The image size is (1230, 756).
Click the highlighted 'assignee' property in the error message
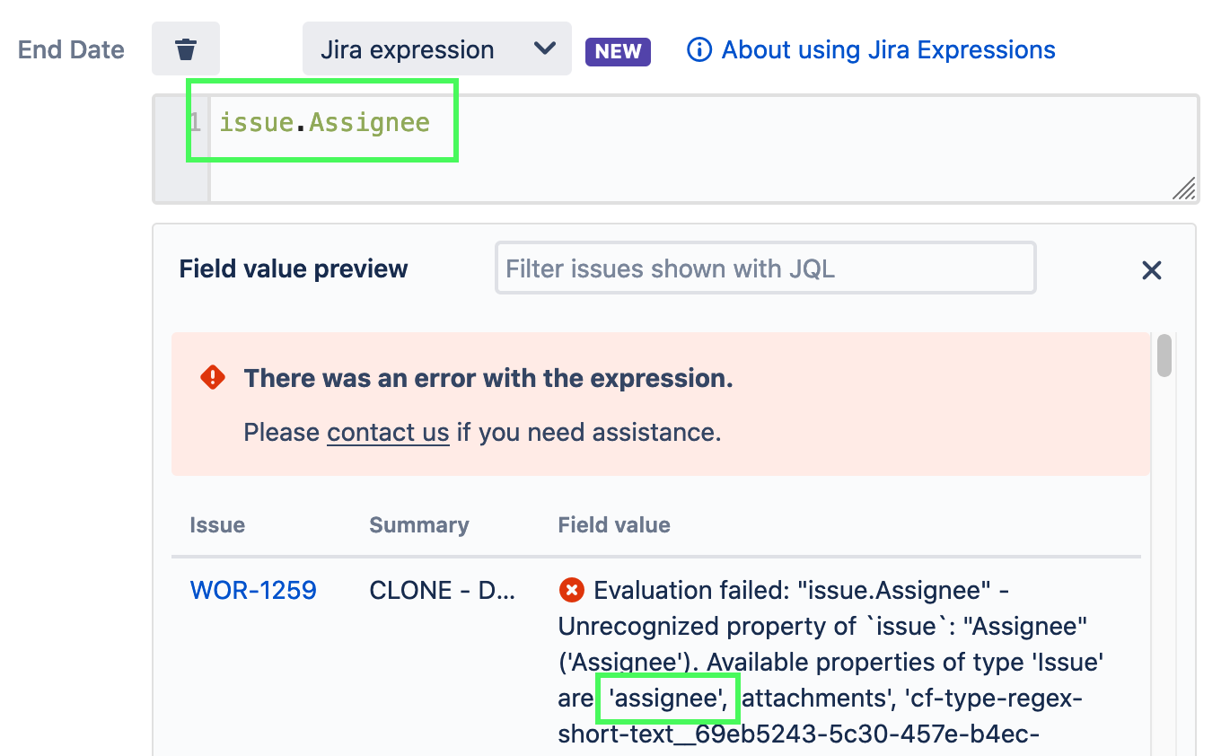click(667, 698)
